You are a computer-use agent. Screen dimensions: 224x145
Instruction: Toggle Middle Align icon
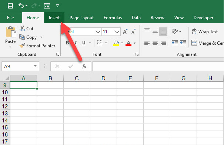click(x=155, y=31)
